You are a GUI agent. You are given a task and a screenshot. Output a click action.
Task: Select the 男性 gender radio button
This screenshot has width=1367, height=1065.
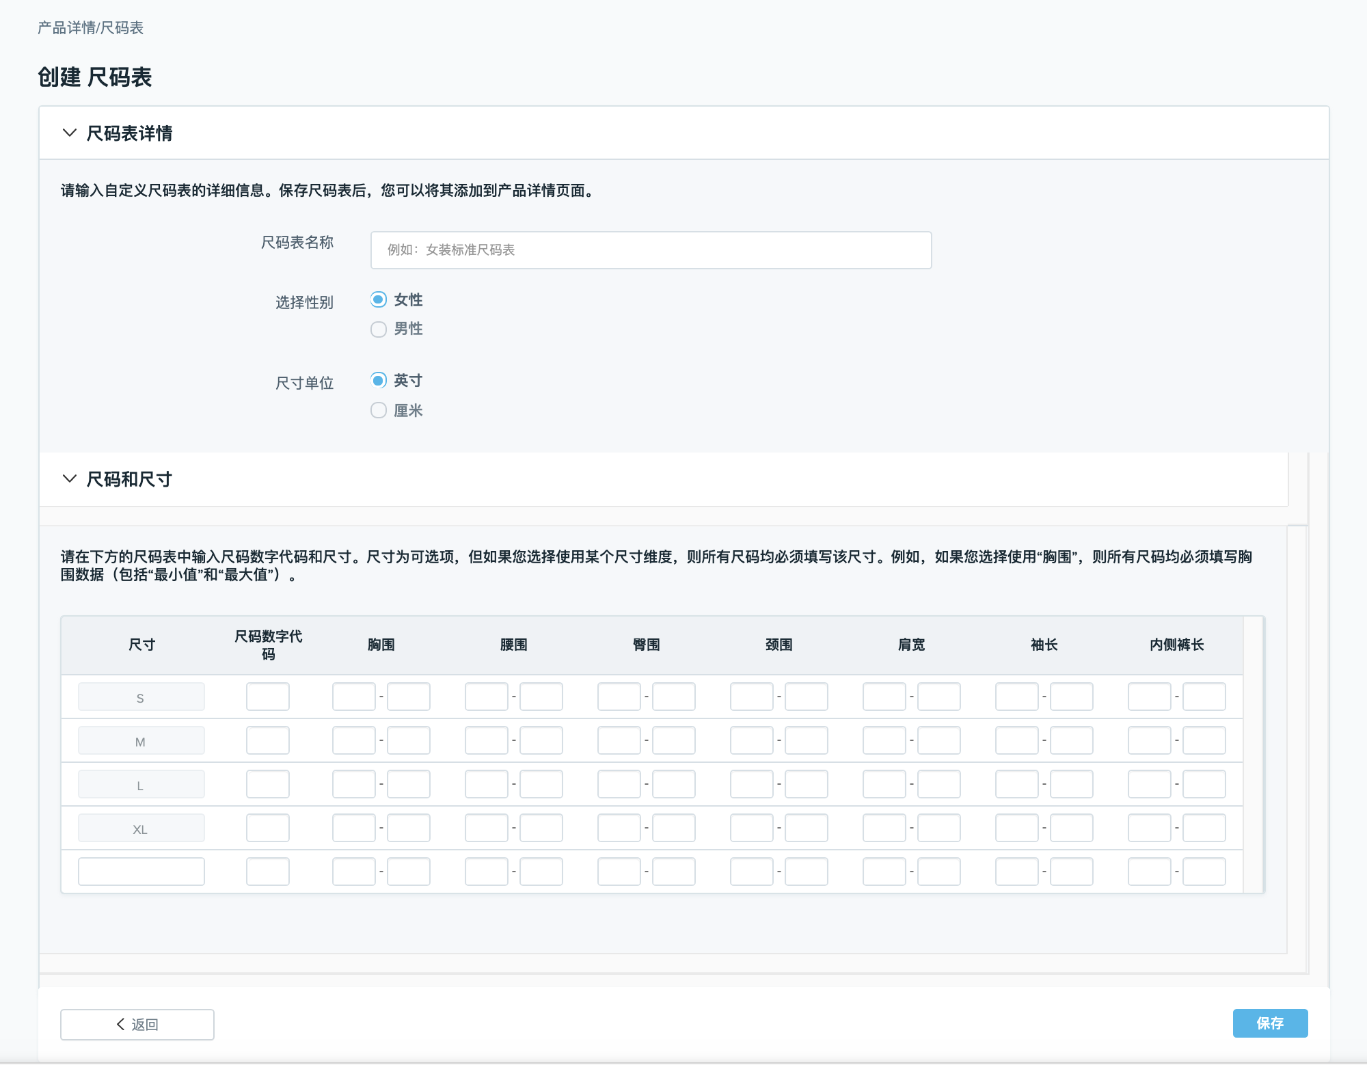point(379,329)
